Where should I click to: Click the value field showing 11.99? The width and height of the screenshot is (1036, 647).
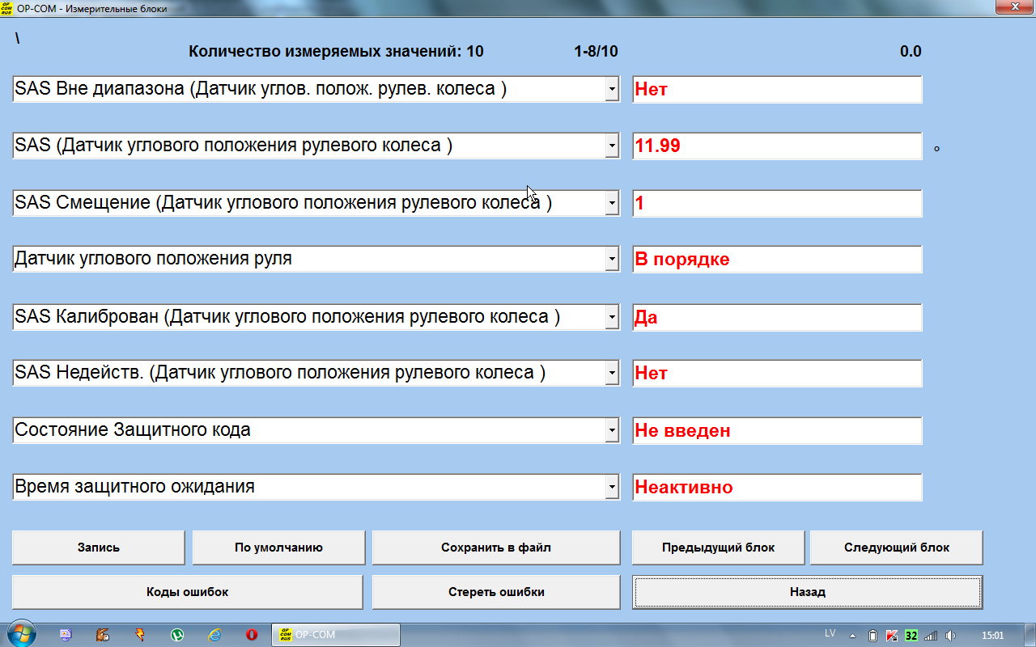777,146
